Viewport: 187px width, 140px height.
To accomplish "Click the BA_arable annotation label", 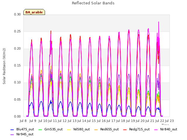I will click(x=34, y=12).
